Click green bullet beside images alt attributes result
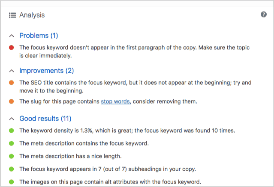This screenshot has width=274, height=187. click(x=11, y=181)
